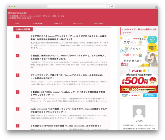
Task: Click the rank number 5 badge
Action: (x=17, y=109)
